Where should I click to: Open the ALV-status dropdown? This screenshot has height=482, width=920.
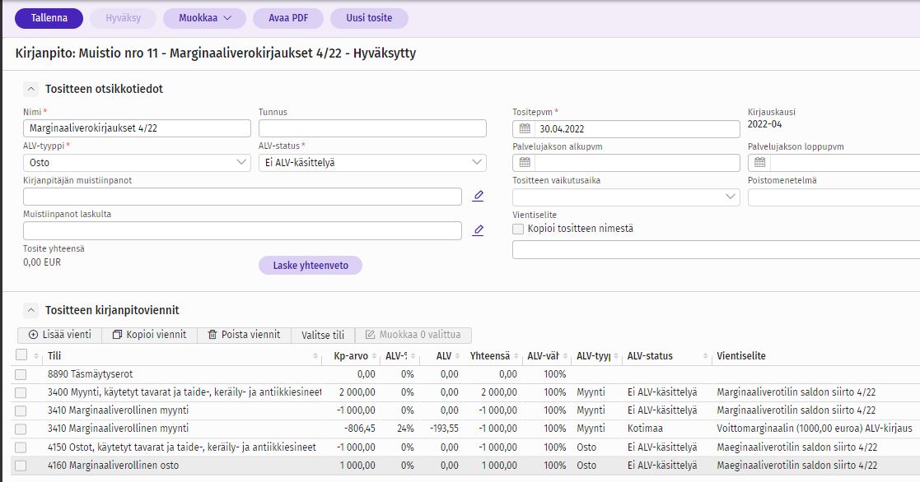[x=372, y=162]
